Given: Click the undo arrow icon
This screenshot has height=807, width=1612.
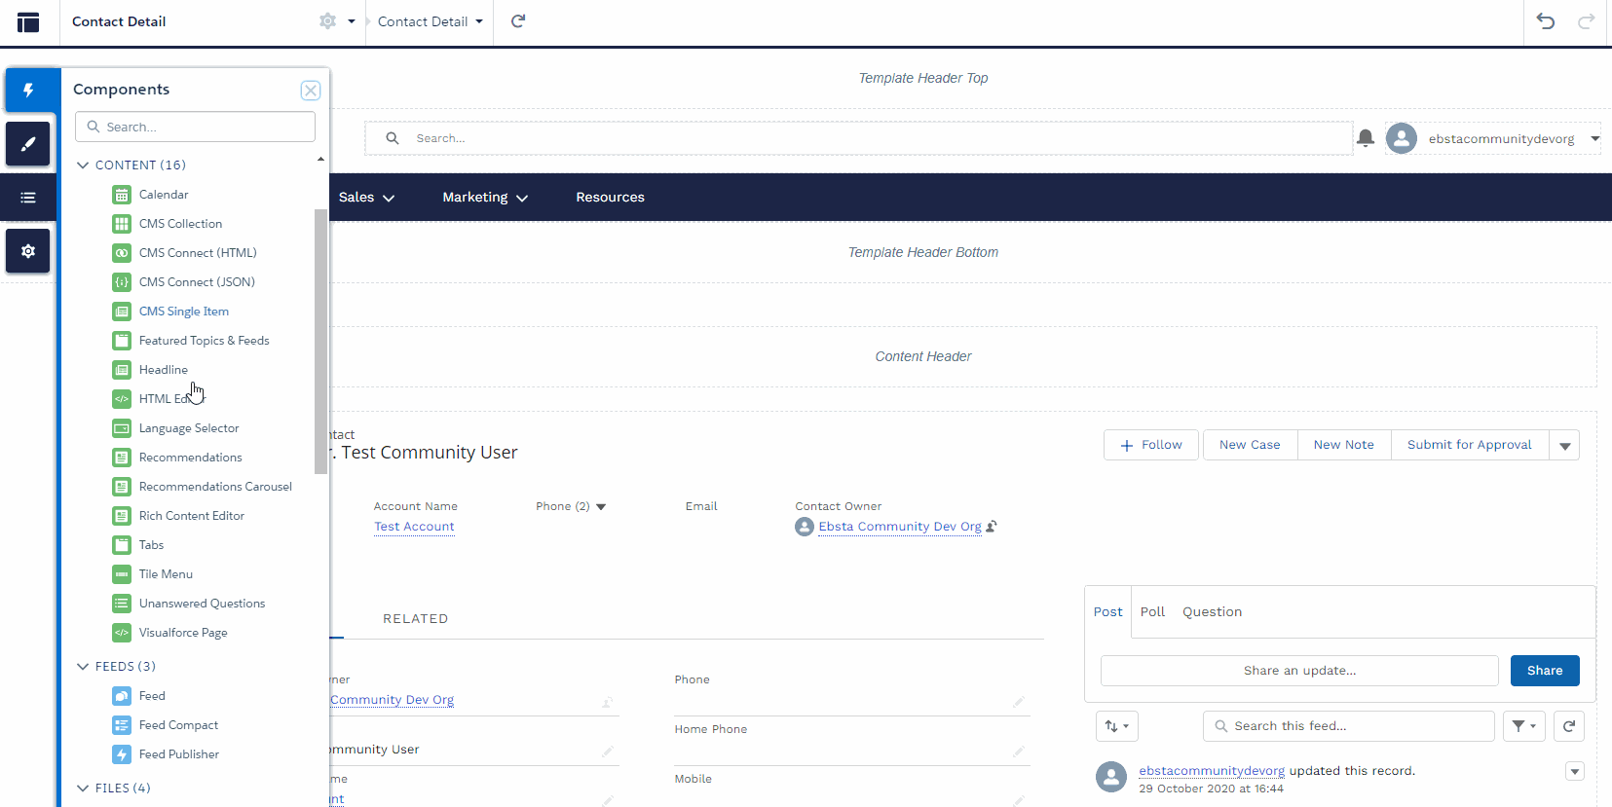Looking at the screenshot, I should coord(1546,21).
